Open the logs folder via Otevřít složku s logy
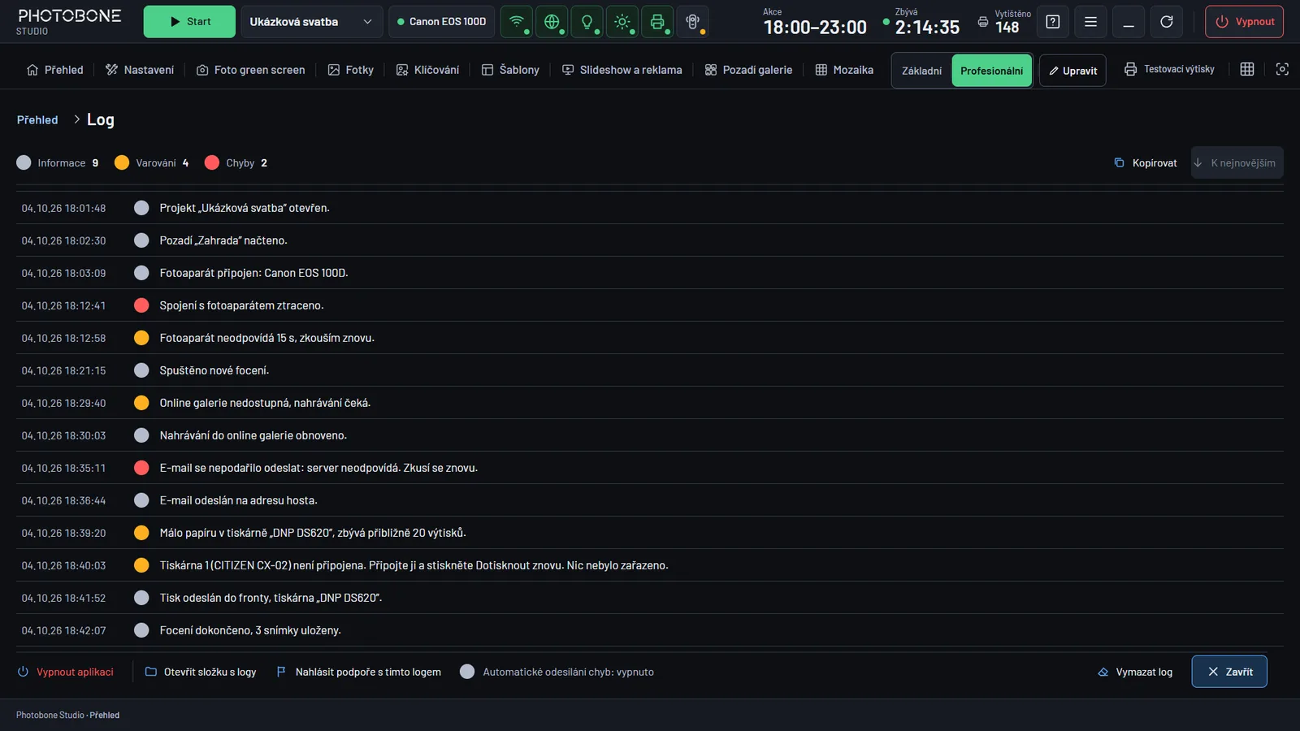1300x731 pixels. (x=201, y=672)
